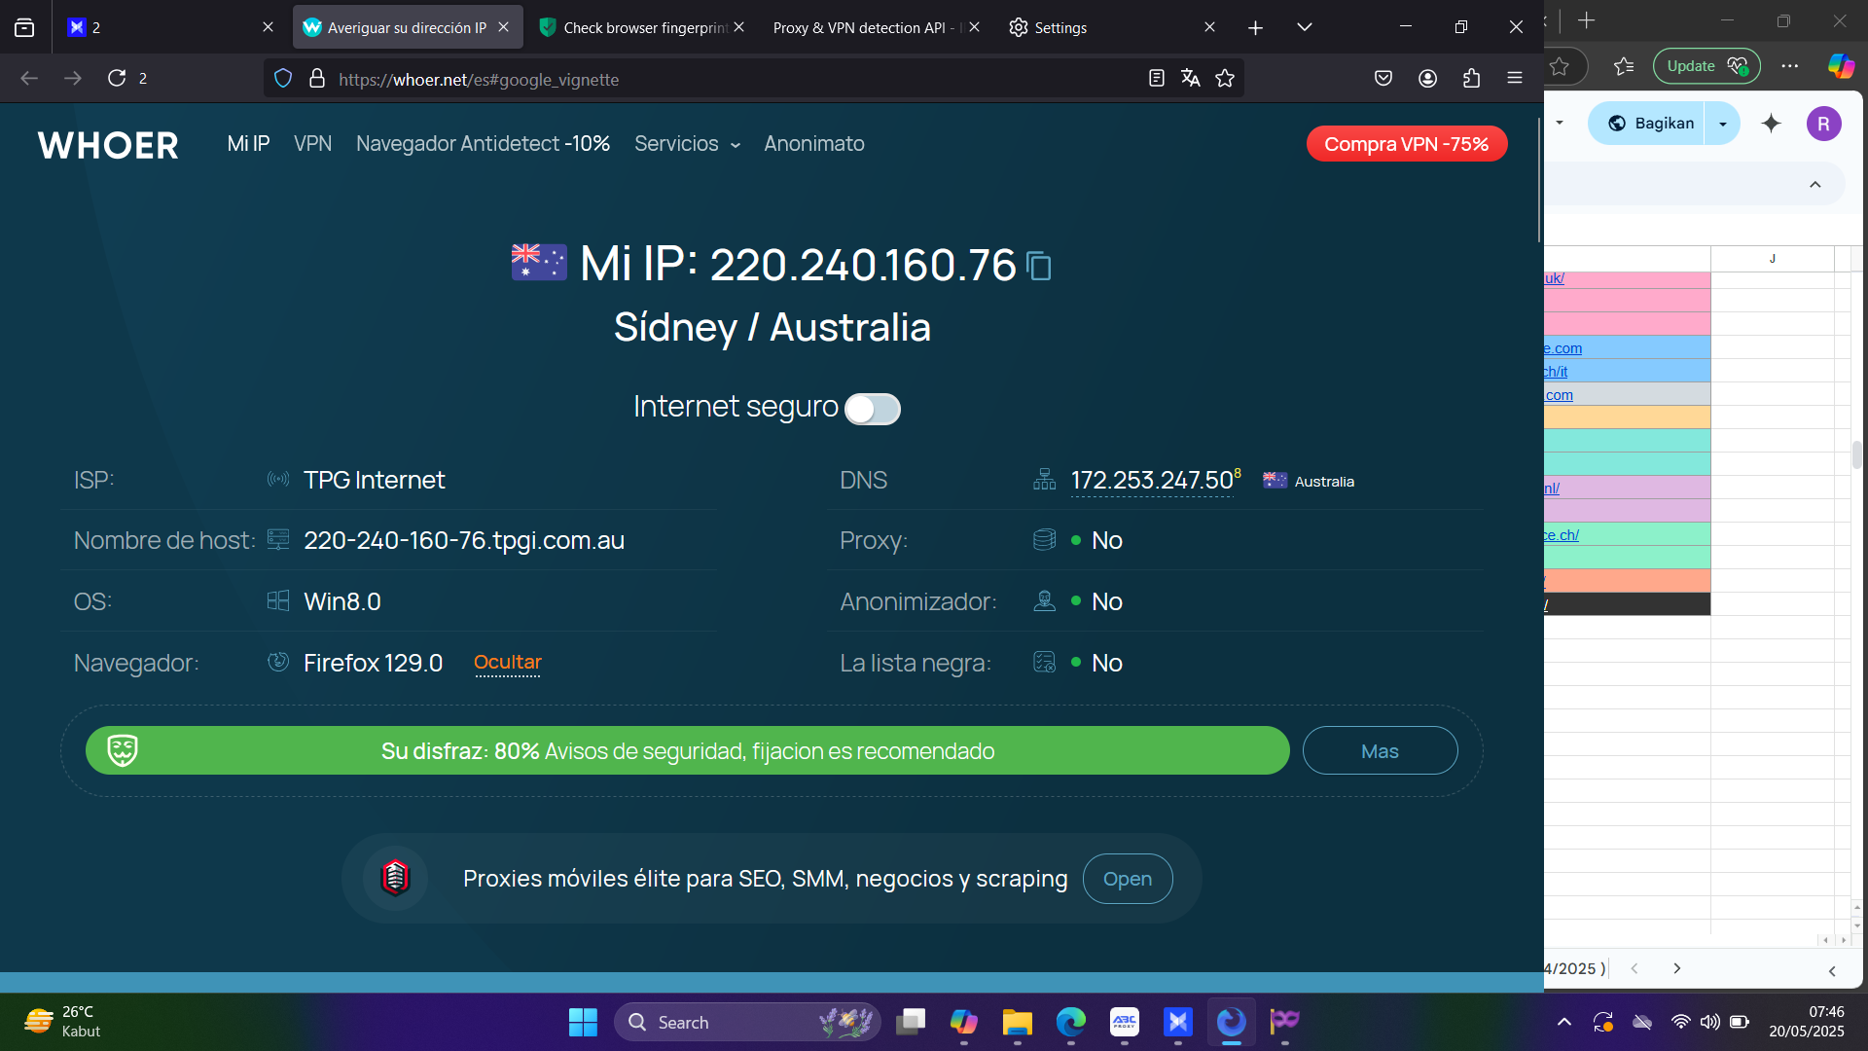Open the Firefox extensions icon
The width and height of the screenshot is (1868, 1051).
[x=1471, y=79]
